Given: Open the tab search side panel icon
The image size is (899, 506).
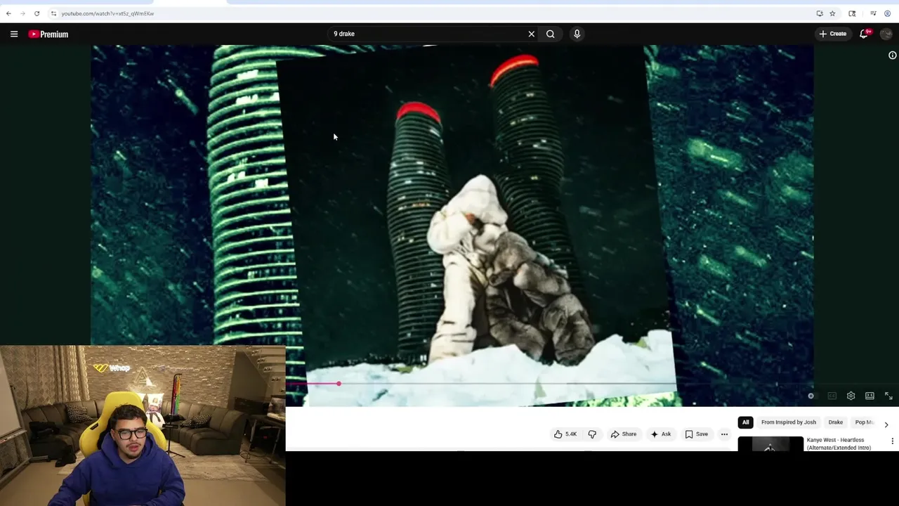Looking at the screenshot, I should (x=852, y=13).
